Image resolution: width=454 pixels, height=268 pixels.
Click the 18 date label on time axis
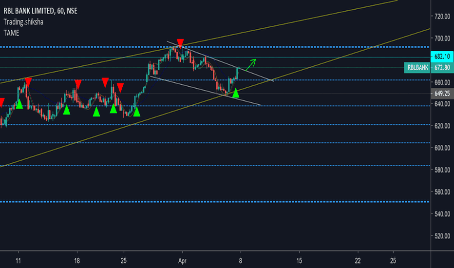[77, 261]
